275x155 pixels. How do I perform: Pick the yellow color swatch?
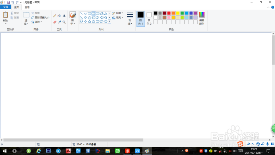point(178,13)
